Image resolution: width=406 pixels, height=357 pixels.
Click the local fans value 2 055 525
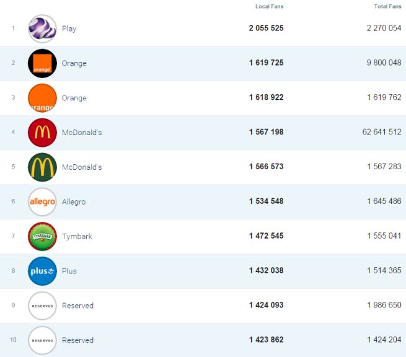266,29
